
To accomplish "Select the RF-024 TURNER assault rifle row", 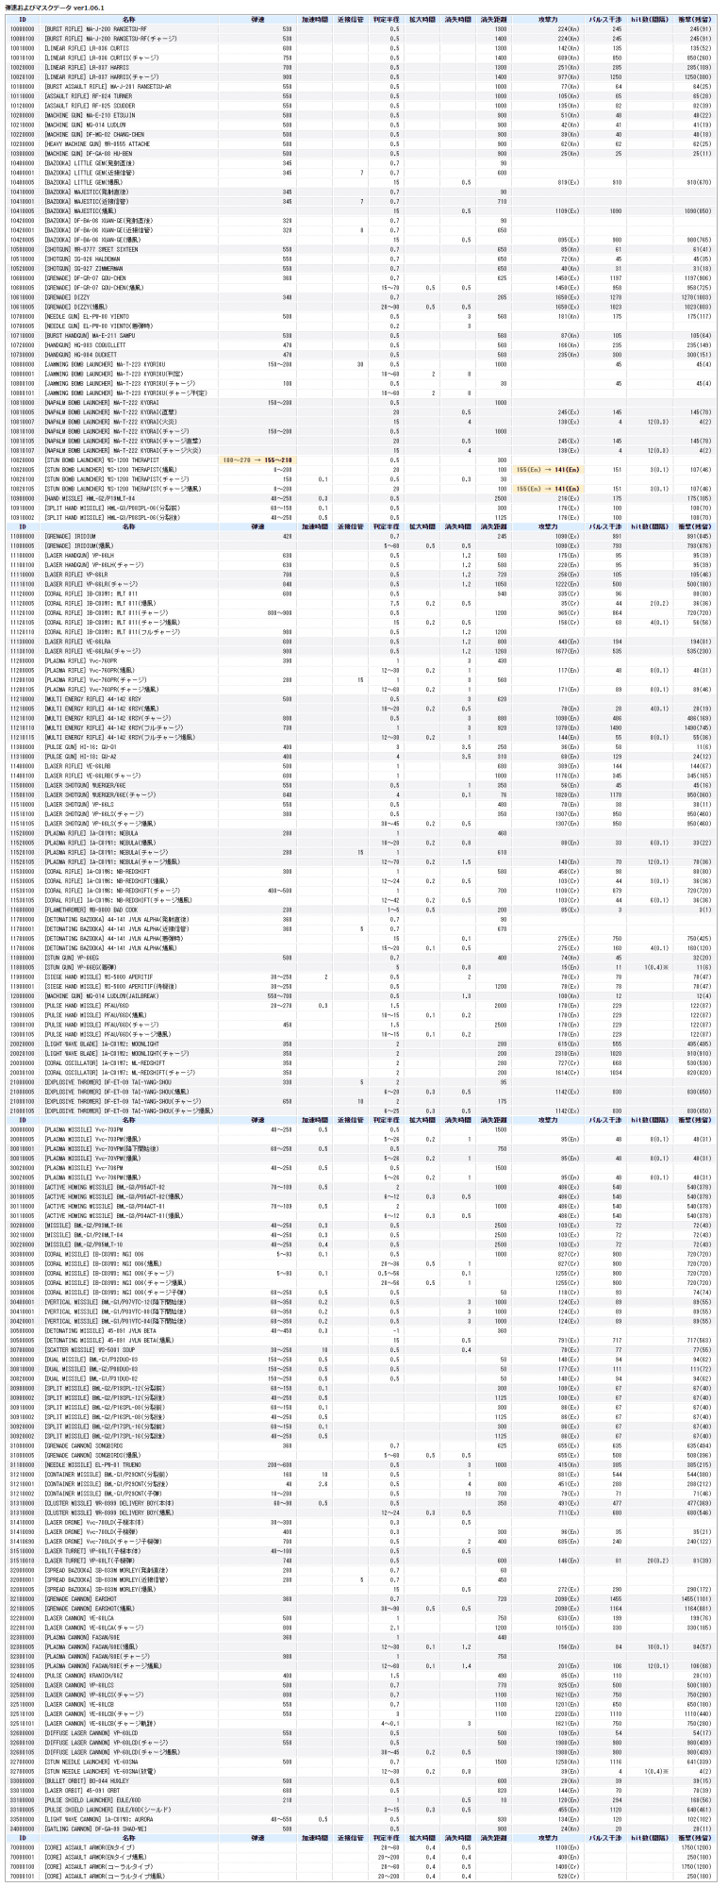I will 361,95.
